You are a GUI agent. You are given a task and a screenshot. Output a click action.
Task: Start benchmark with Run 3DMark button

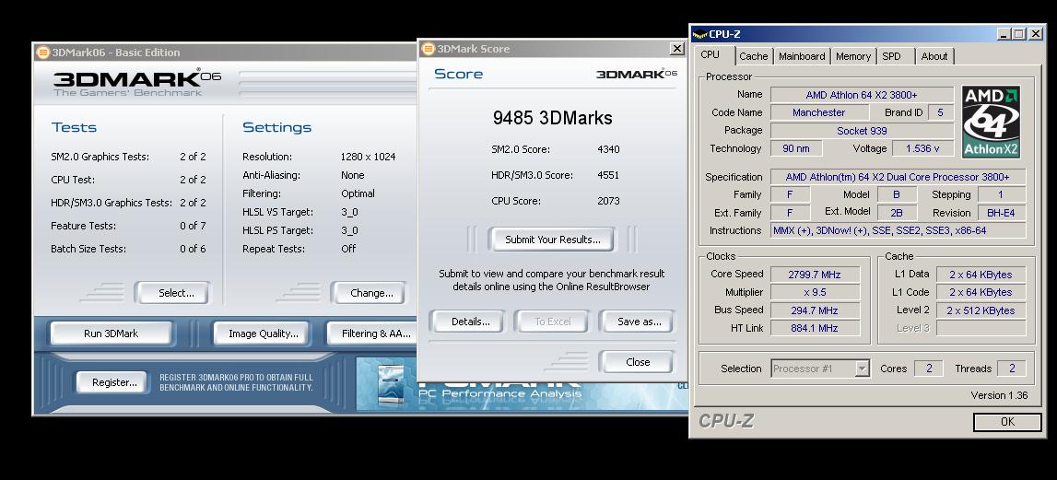click(x=112, y=333)
